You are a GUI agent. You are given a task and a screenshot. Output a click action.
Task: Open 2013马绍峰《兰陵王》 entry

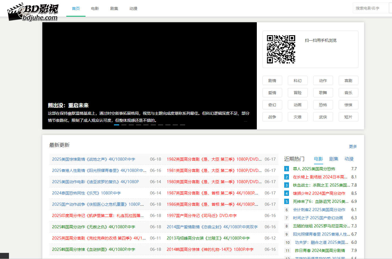pos(208,238)
